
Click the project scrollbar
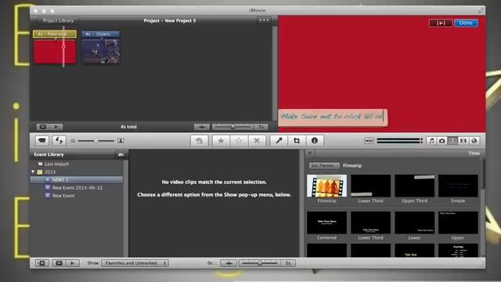click(x=275, y=73)
